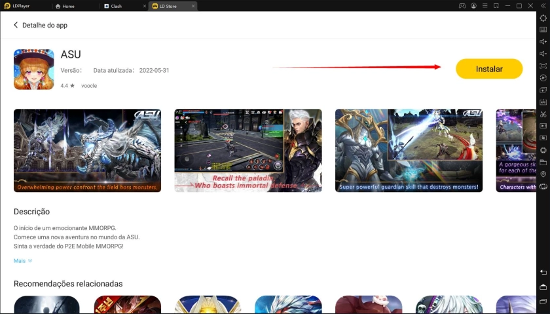The image size is (550, 314).
Task: Click the volume down sidebar icon
Action: [543, 54]
